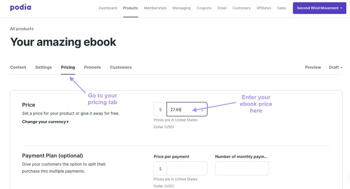Viewport: 350px width, 189px height.
Task: Go to Dashboard in top navigation
Action: tap(108, 8)
